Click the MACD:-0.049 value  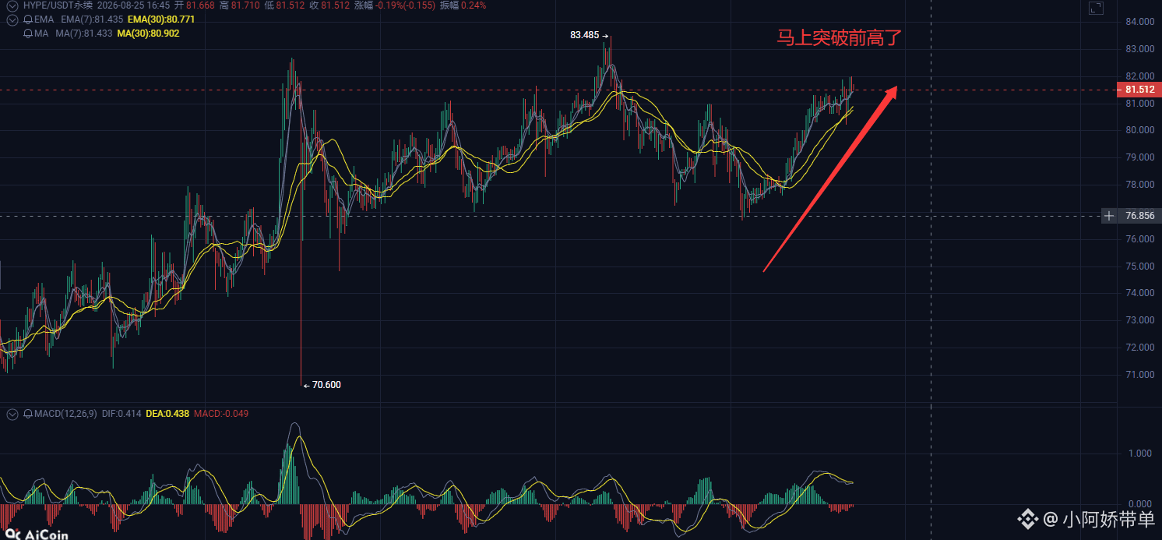coord(221,414)
